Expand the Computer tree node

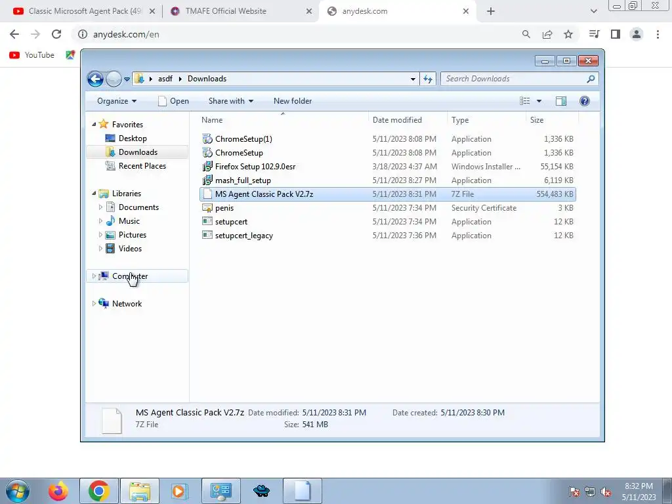(x=94, y=276)
